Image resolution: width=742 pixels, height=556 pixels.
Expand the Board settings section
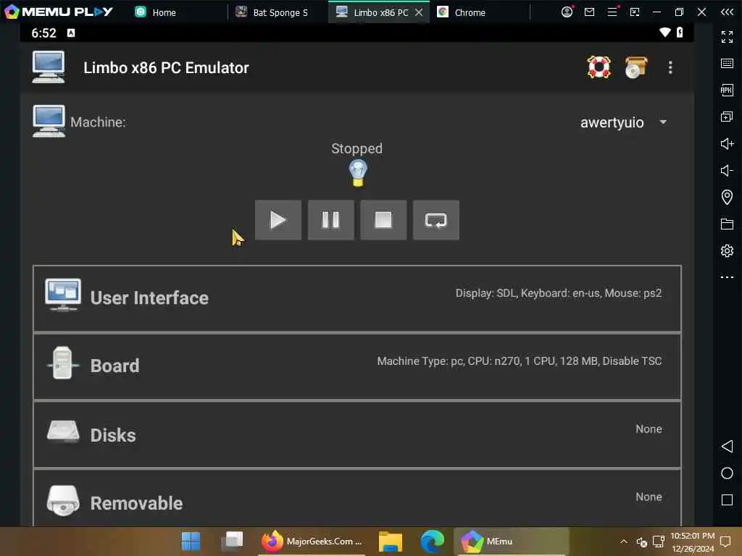point(357,366)
